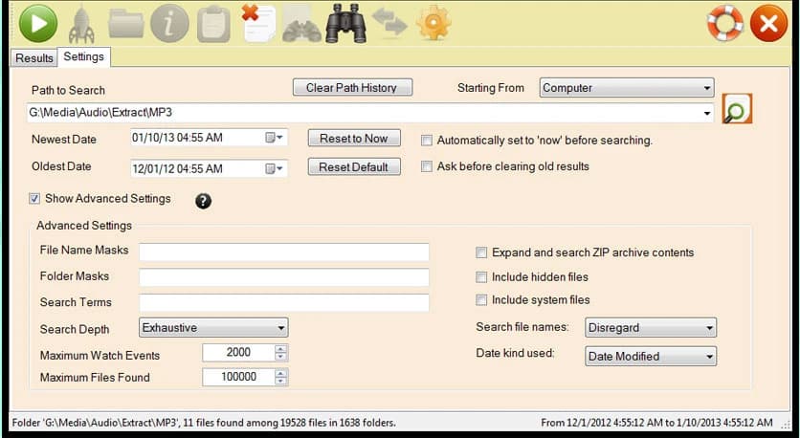
Task: Click the Maximum Files Found 100000 value
Action: (238, 378)
